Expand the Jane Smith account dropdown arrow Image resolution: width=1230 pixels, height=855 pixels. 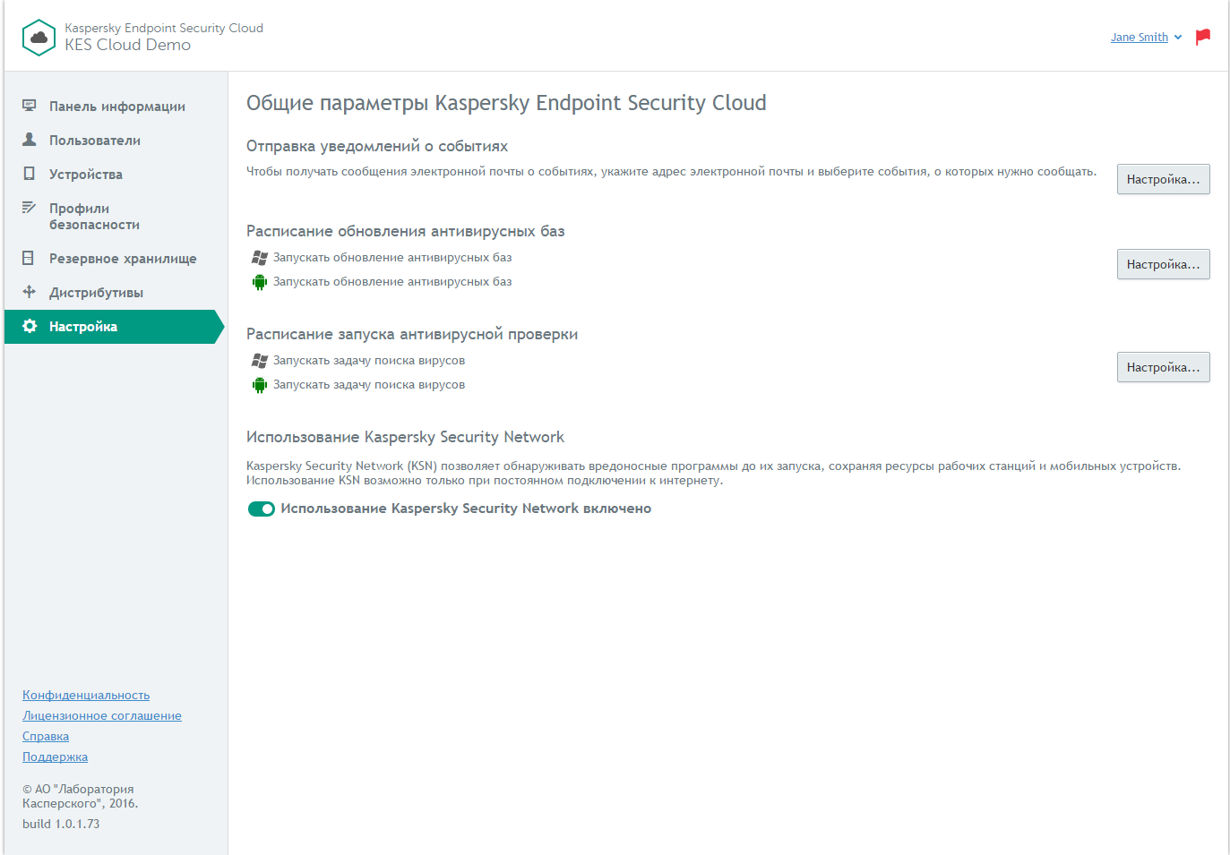(x=1178, y=38)
